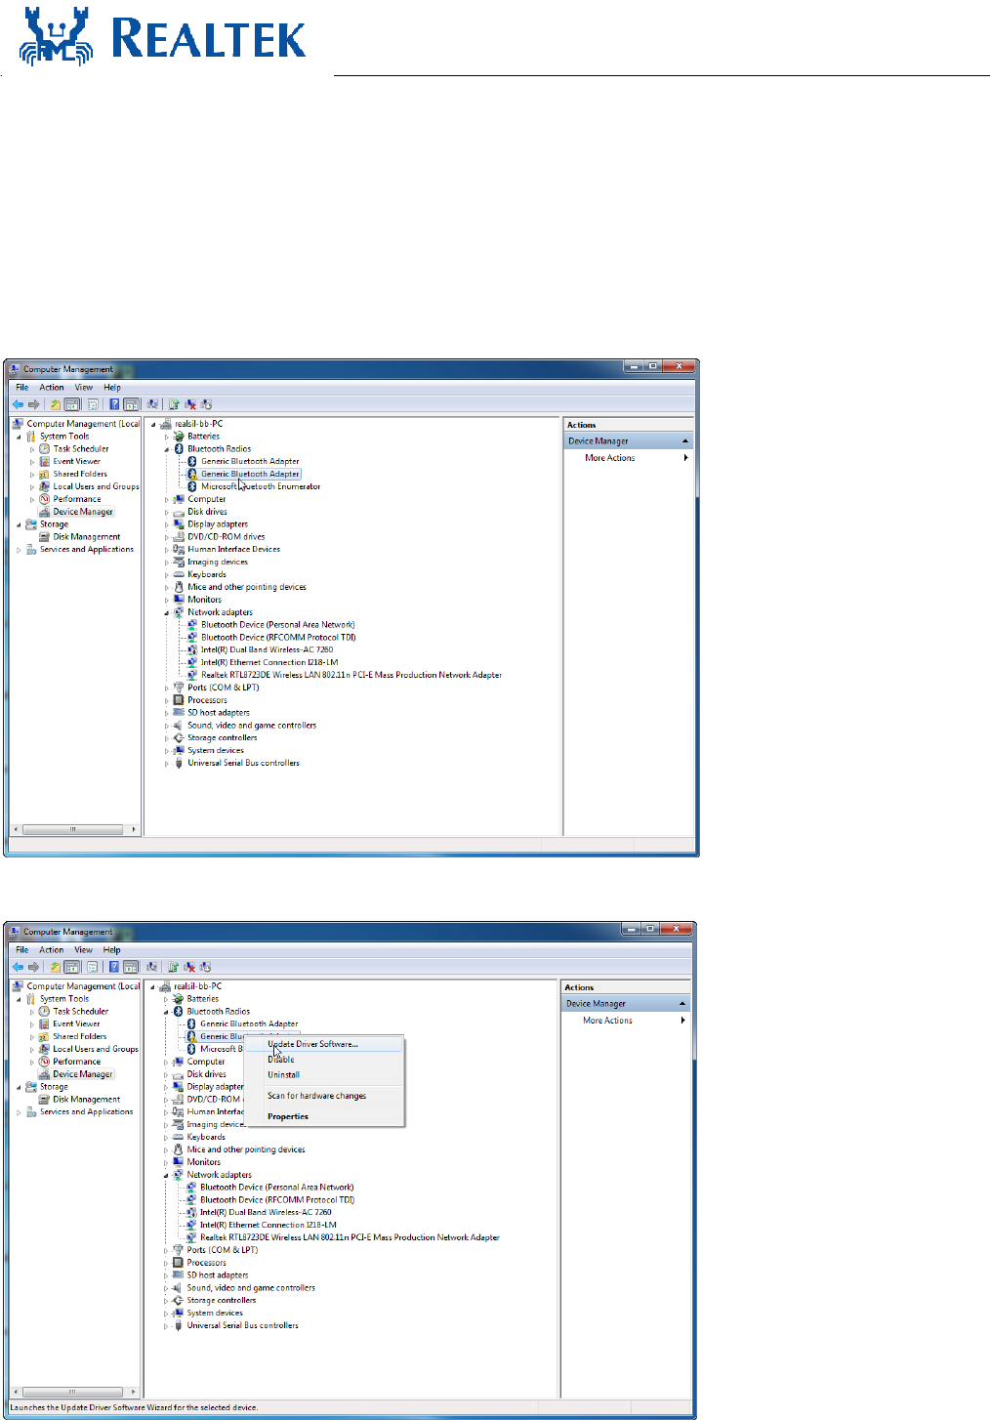Click Up One Level icon in upper window

tap(56, 404)
